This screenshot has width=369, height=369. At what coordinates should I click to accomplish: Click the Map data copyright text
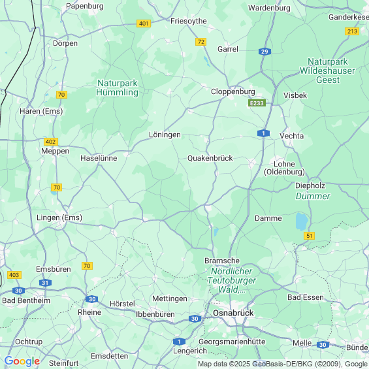pyautogui.click(x=283, y=364)
